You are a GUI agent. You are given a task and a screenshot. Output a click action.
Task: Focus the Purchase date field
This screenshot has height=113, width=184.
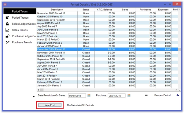point(116,96)
